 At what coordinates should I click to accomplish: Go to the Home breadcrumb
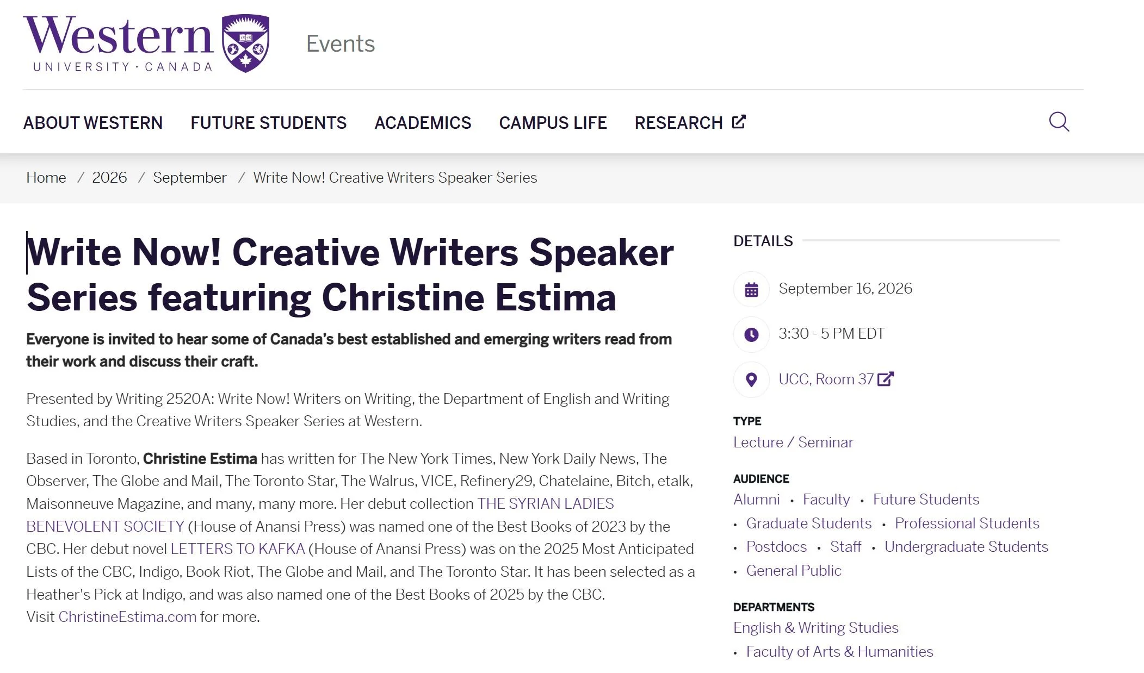point(46,178)
